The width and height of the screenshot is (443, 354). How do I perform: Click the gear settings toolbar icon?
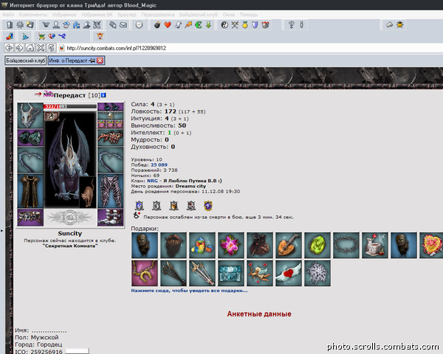pyautogui.click(x=20, y=25)
